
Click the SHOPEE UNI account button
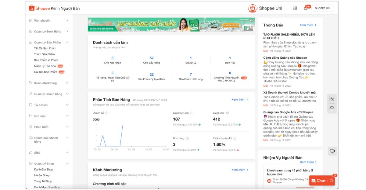[322, 8]
